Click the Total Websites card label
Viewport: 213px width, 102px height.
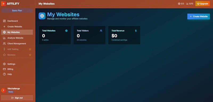tap(49, 31)
